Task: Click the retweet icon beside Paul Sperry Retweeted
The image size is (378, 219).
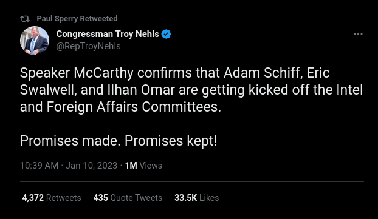Action: pyautogui.click(x=25, y=19)
